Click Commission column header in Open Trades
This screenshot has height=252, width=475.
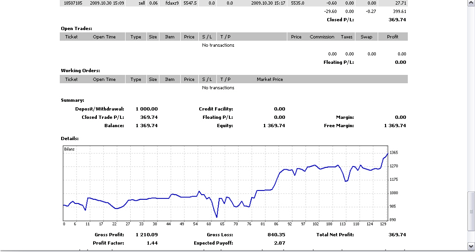pos(322,37)
